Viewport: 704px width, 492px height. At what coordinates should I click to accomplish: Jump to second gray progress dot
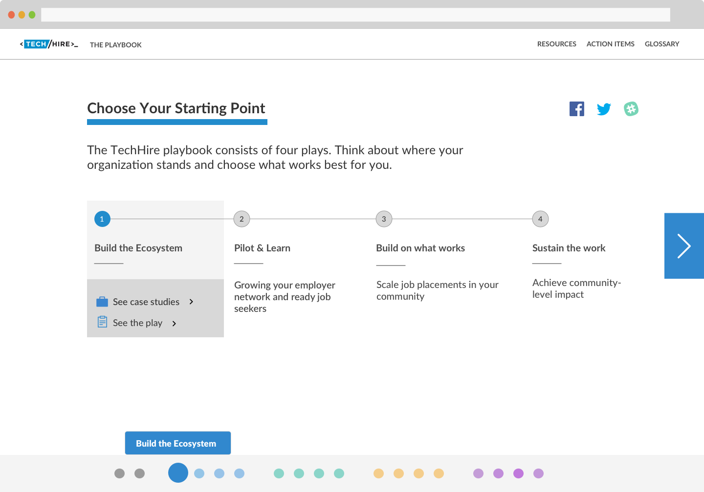(x=140, y=473)
